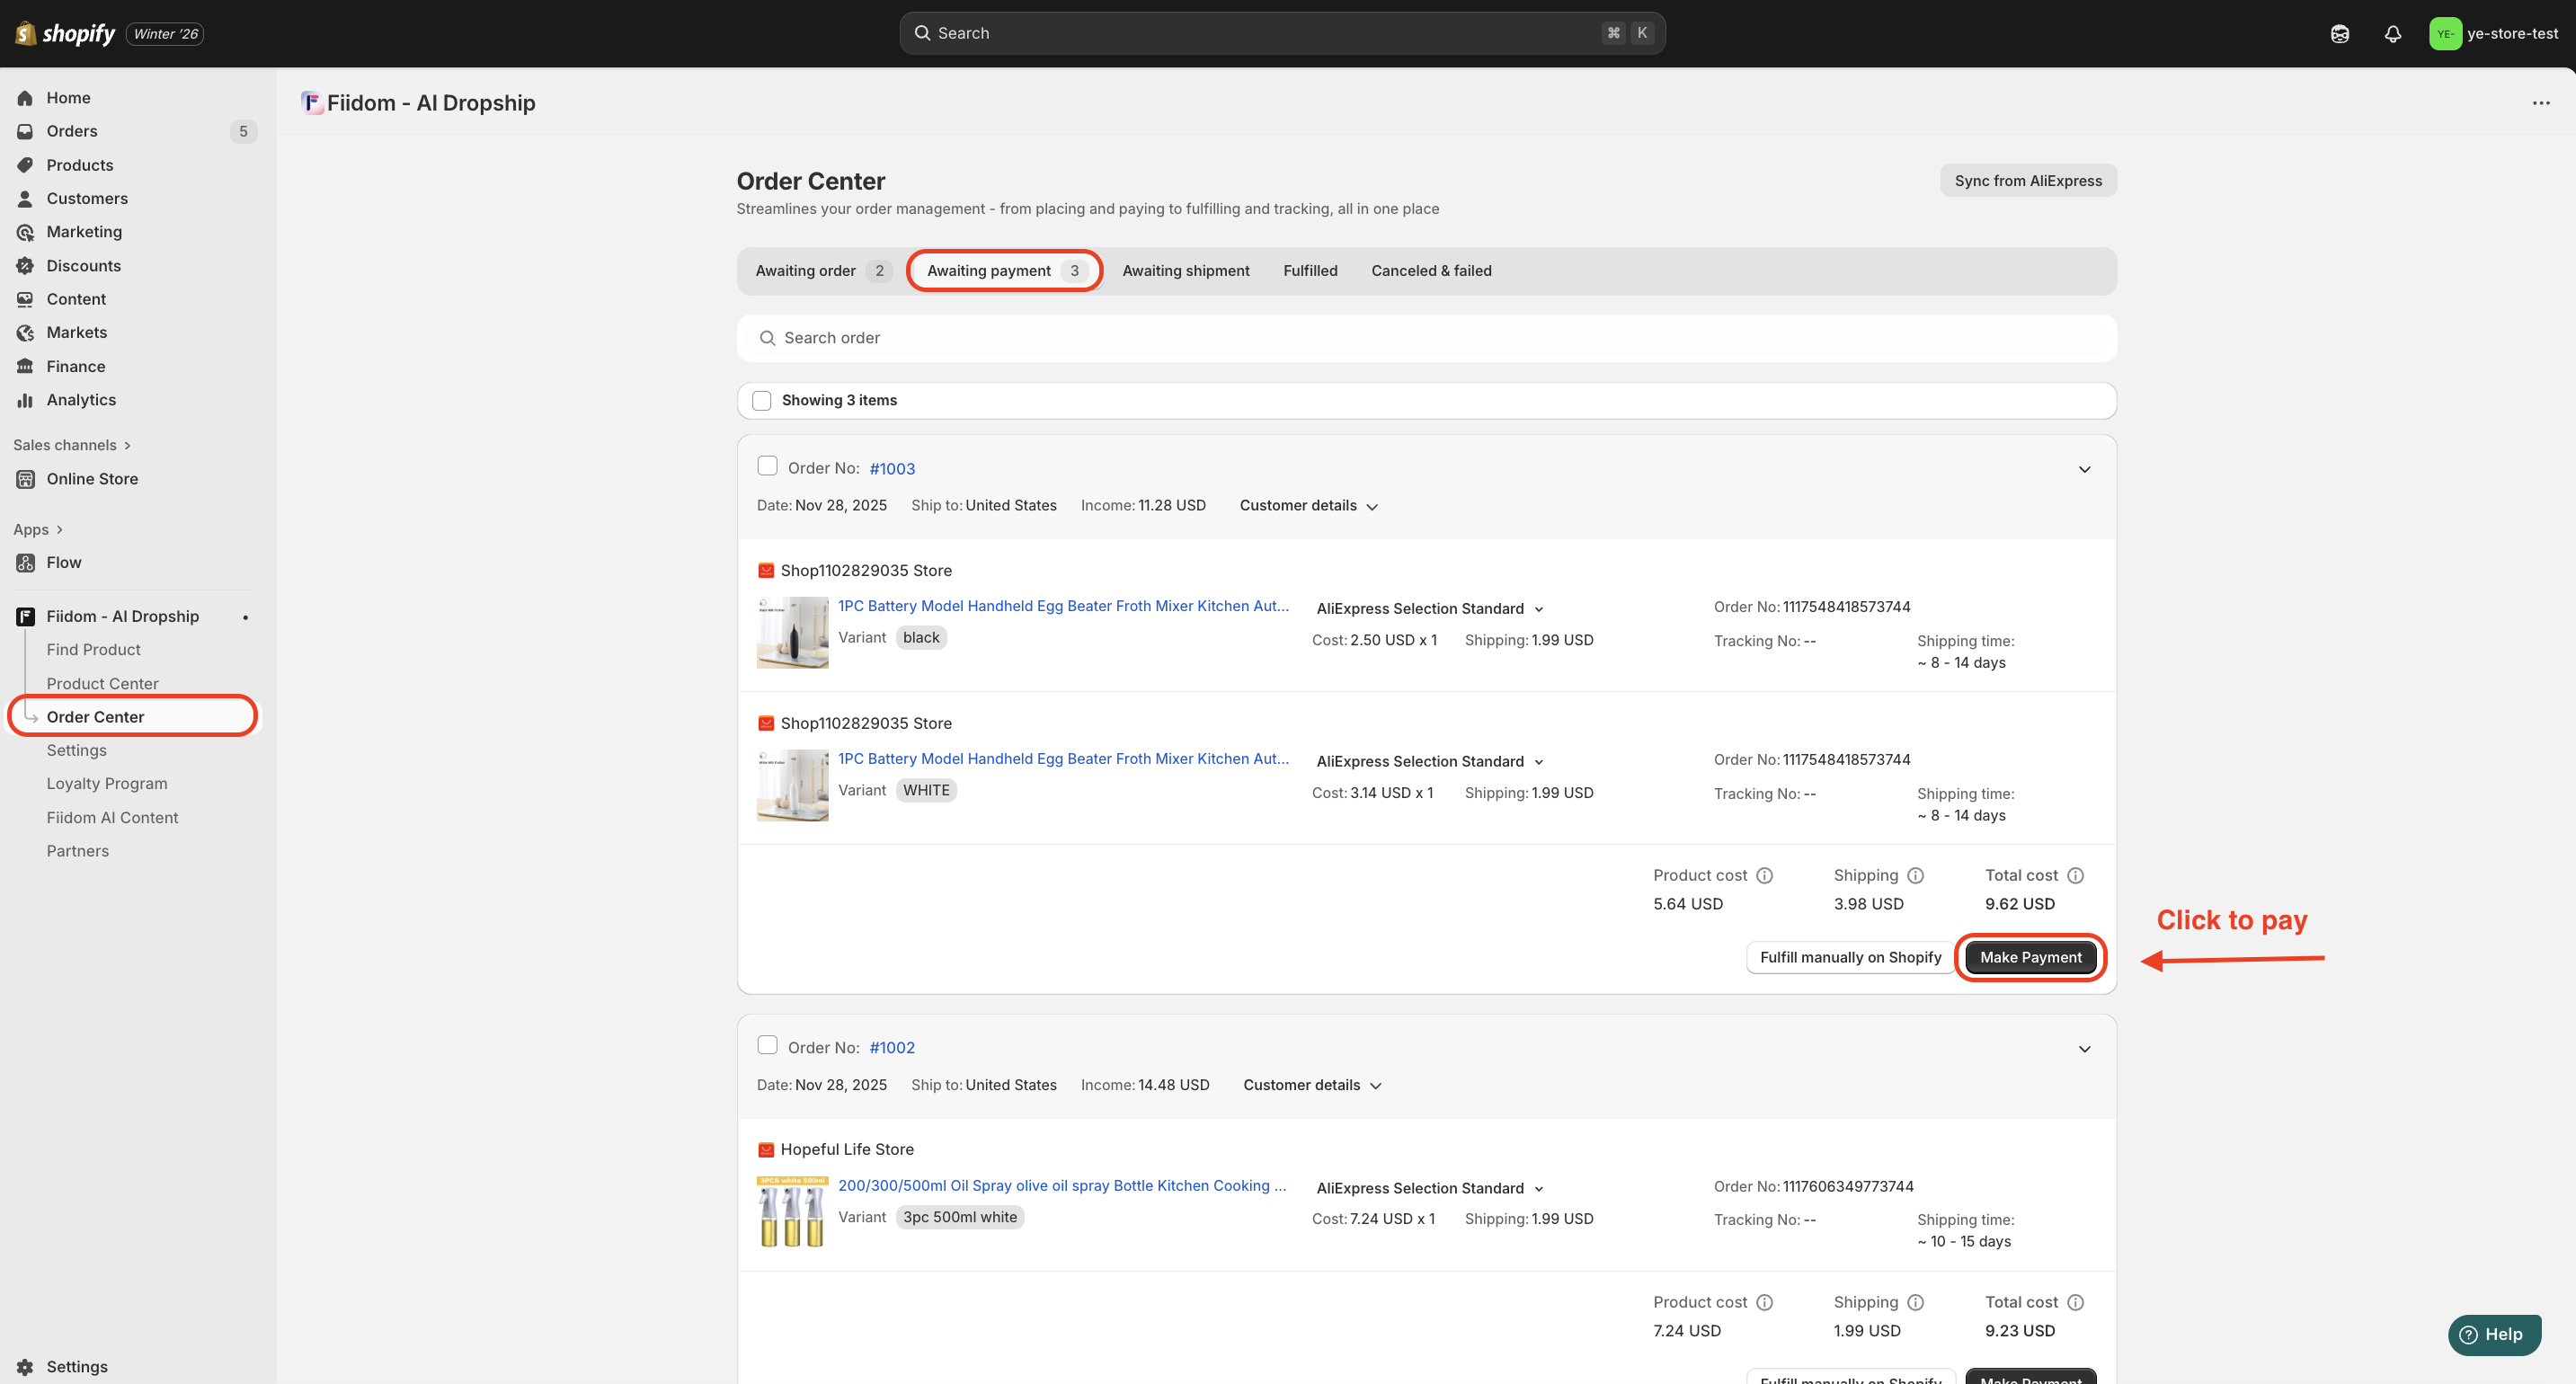This screenshot has height=1384, width=2576.
Task: Click the three-dots menu in app header
Action: click(x=2540, y=103)
